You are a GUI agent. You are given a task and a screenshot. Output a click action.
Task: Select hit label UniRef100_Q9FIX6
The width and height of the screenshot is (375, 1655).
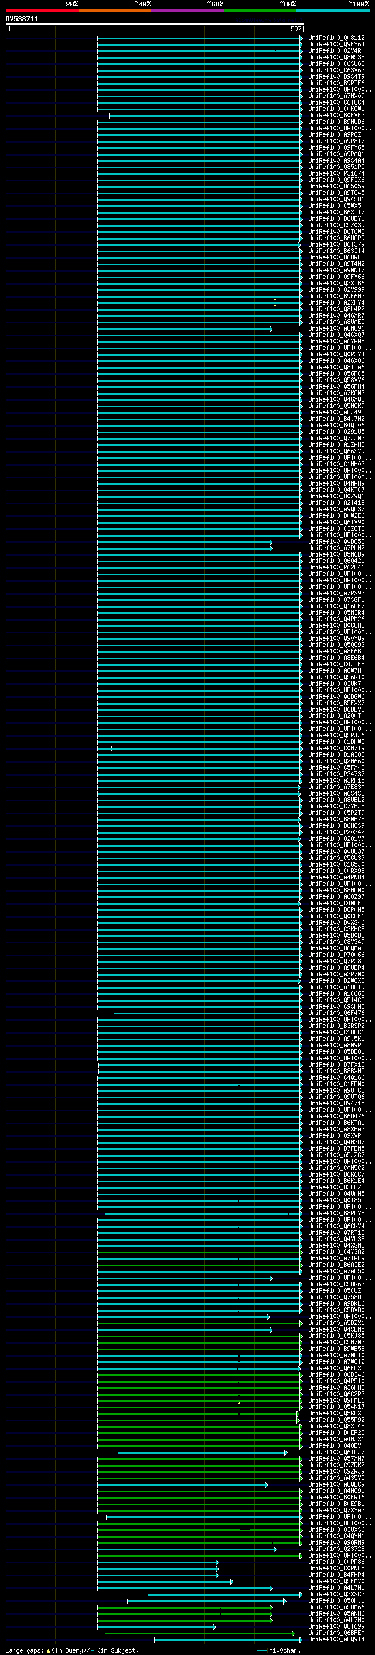click(336, 180)
